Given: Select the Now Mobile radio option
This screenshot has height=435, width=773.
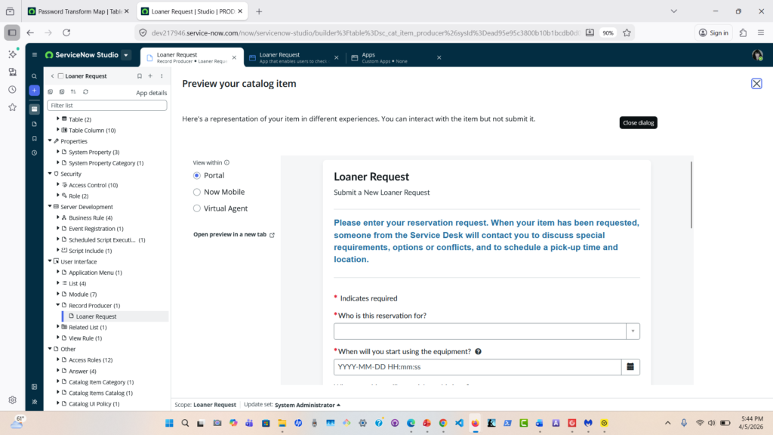Looking at the screenshot, I should pyautogui.click(x=197, y=192).
